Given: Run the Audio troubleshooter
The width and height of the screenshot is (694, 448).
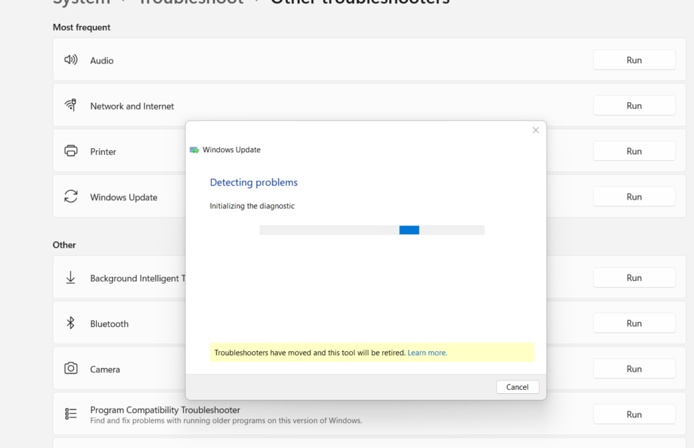Looking at the screenshot, I should (634, 60).
